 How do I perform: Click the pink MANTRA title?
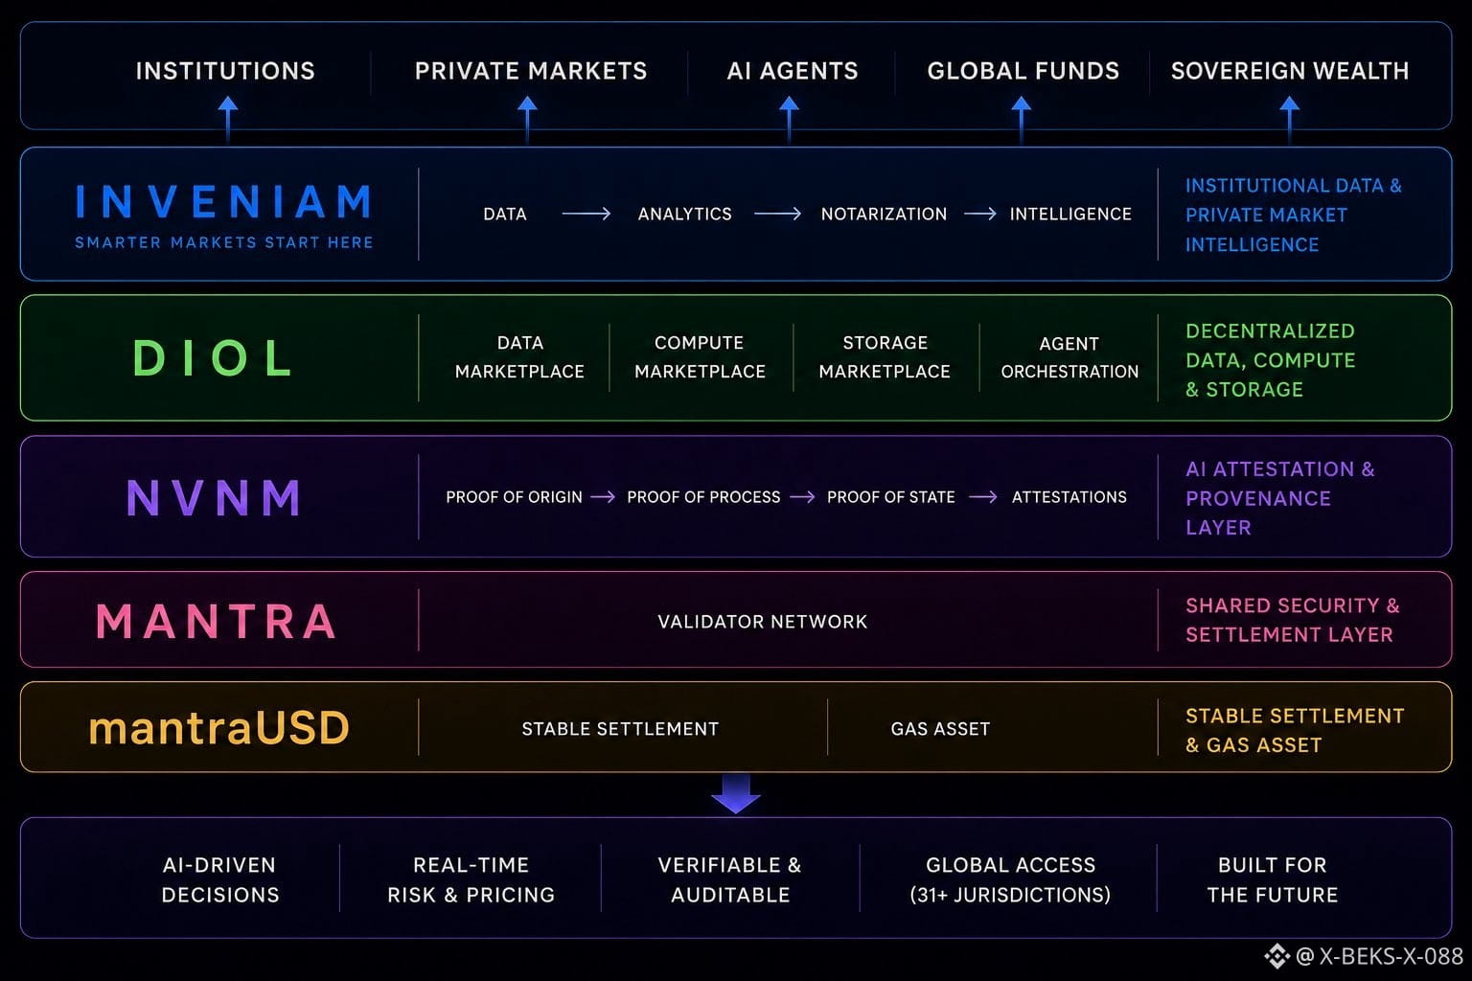(x=217, y=621)
